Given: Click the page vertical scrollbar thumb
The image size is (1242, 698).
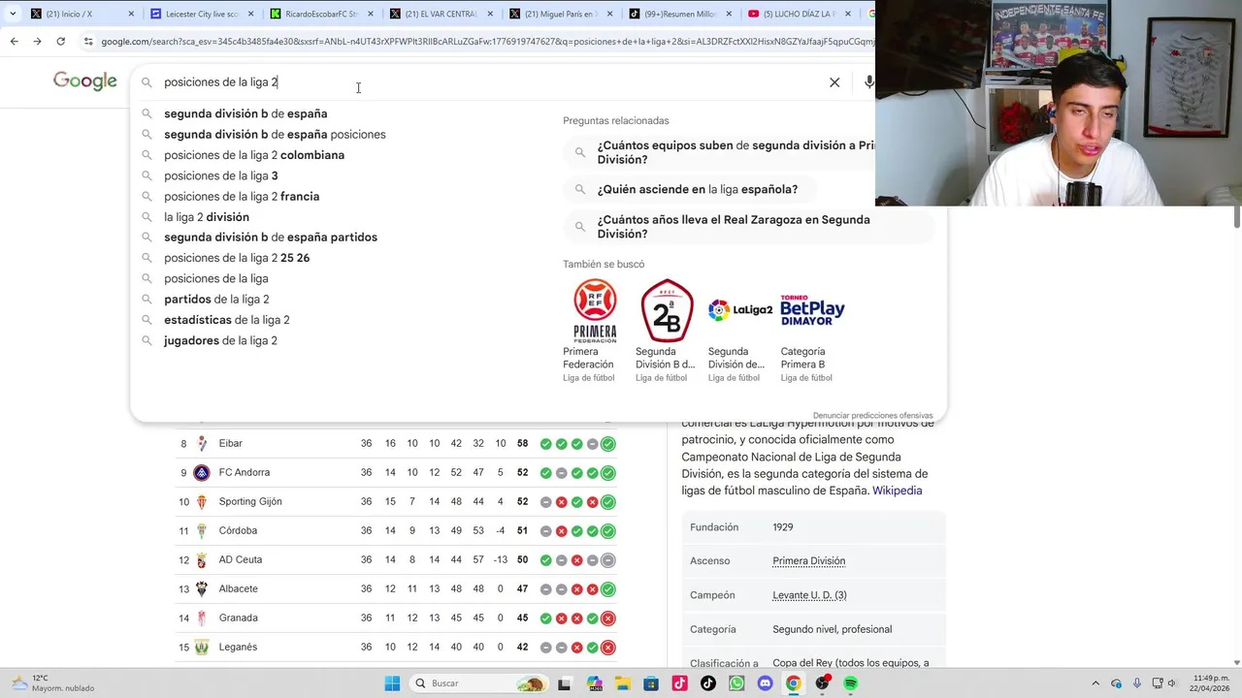Looking at the screenshot, I should (1237, 217).
